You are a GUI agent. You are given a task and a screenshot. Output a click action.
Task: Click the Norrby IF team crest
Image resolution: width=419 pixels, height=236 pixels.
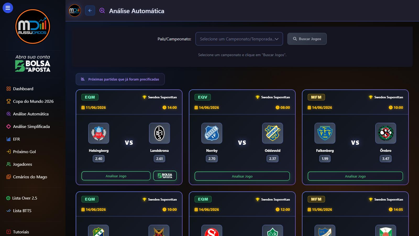point(212,133)
